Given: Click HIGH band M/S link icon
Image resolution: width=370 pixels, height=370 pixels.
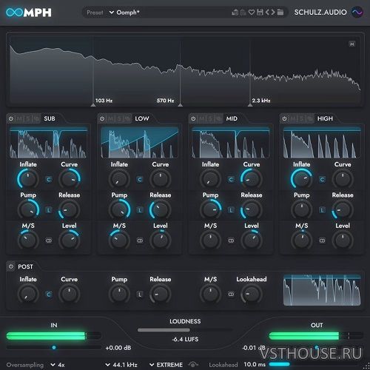Looking at the screenshot, I should (x=322, y=240).
